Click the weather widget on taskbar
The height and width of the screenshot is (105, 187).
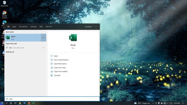142,103
